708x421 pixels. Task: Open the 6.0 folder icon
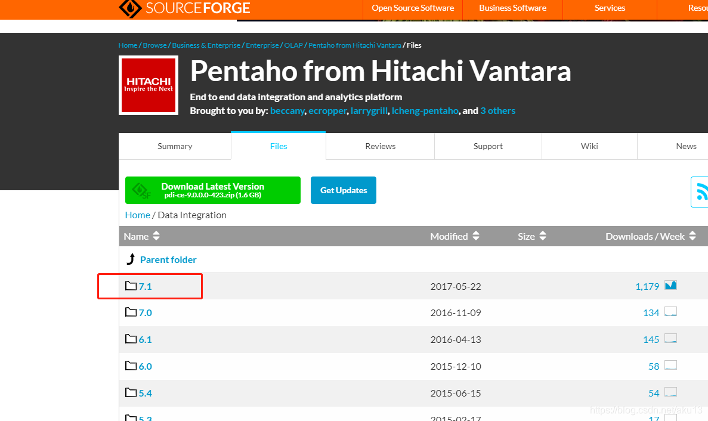(131, 366)
